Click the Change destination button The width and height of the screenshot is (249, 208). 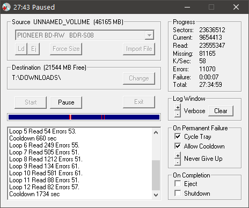(x=139, y=78)
